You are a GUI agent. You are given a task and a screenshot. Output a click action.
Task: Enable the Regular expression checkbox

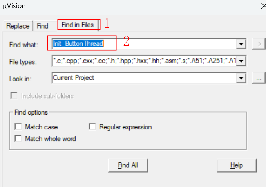pyautogui.click(x=92, y=127)
